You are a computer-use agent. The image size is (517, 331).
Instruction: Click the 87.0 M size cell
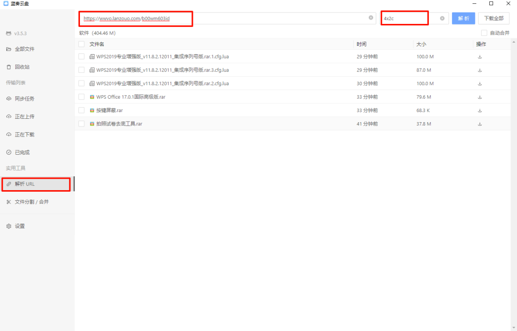click(x=424, y=70)
